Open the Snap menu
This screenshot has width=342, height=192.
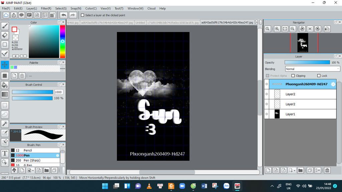pyautogui.click(x=76, y=8)
